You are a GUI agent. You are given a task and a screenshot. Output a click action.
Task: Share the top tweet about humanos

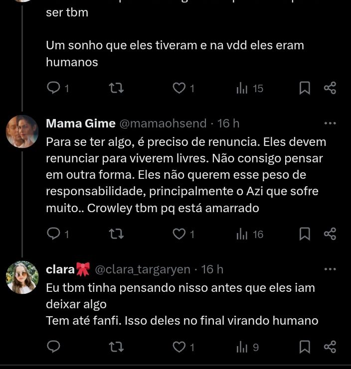coord(330,88)
